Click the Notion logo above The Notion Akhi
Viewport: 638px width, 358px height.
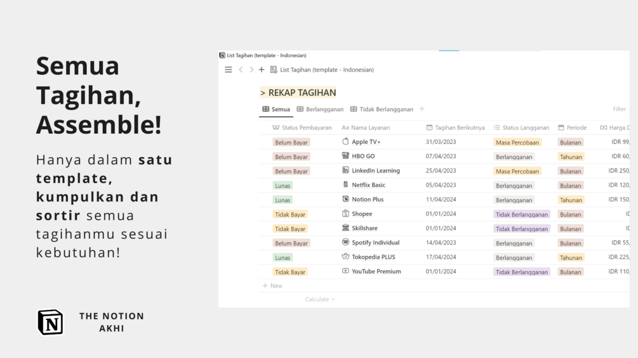tap(50, 323)
